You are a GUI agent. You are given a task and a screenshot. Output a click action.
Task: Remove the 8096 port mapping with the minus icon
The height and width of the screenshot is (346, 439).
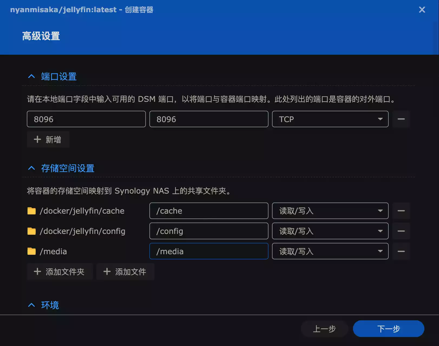pos(401,119)
